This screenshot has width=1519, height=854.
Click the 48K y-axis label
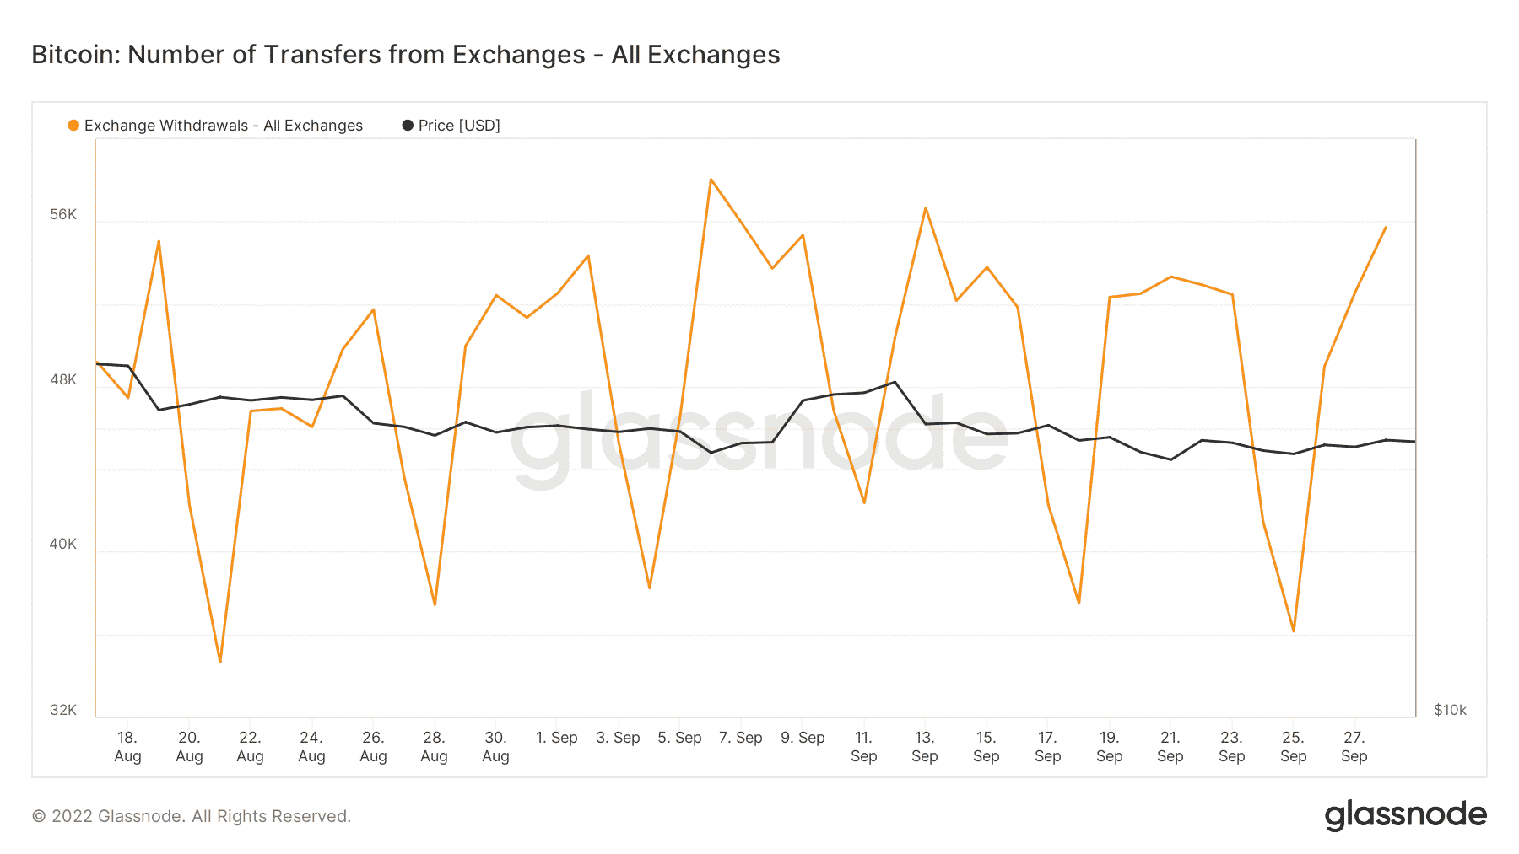pos(63,379)
